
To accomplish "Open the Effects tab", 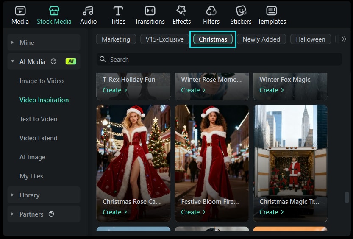I will coord(181,15).
